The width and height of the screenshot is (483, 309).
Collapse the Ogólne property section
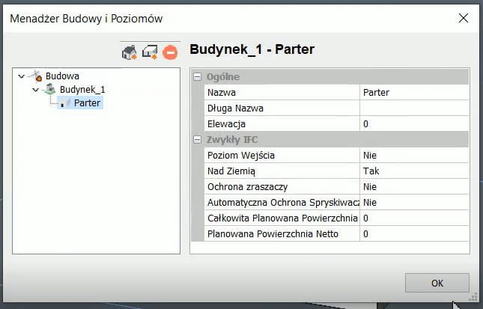(197, 77)
